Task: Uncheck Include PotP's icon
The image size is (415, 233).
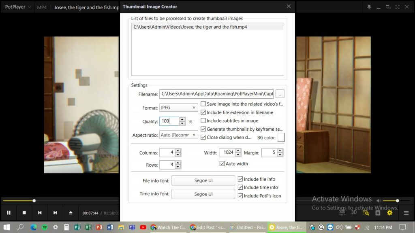Action: (x=240, y=196)
